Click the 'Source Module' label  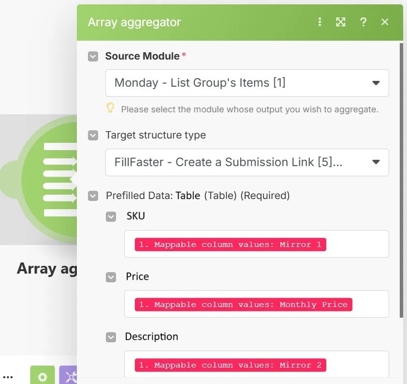tap(142, 56)
